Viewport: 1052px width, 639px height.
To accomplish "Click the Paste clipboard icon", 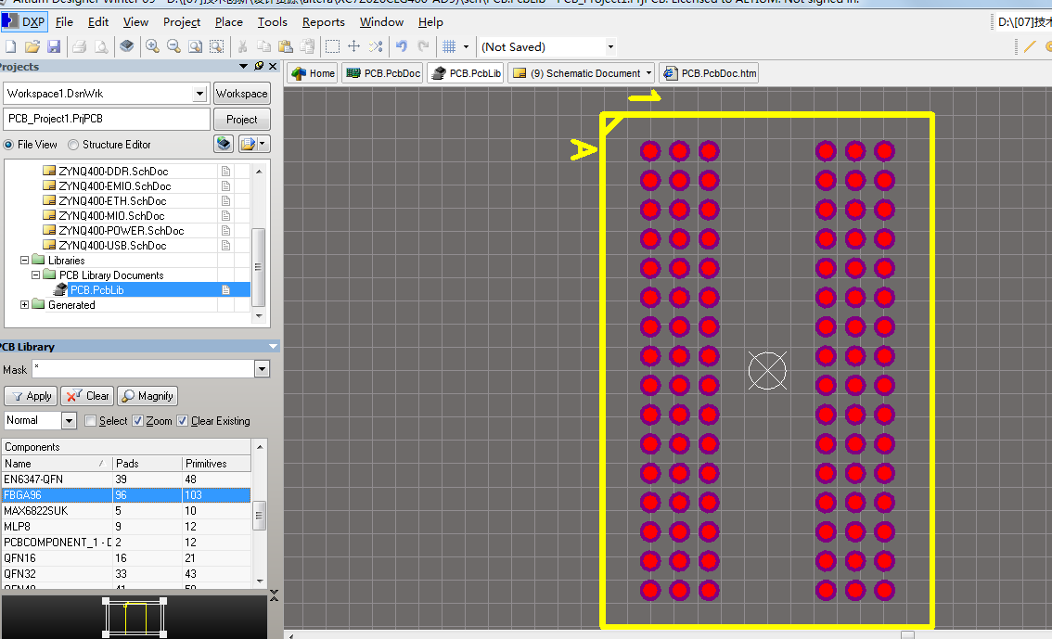I will tap(286, 47).
